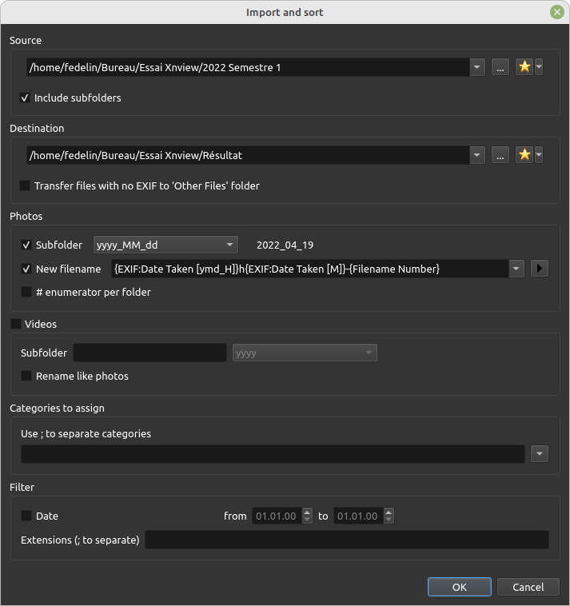
Task: Click the Extensions filter input field
Action: [x=346, y=540]
